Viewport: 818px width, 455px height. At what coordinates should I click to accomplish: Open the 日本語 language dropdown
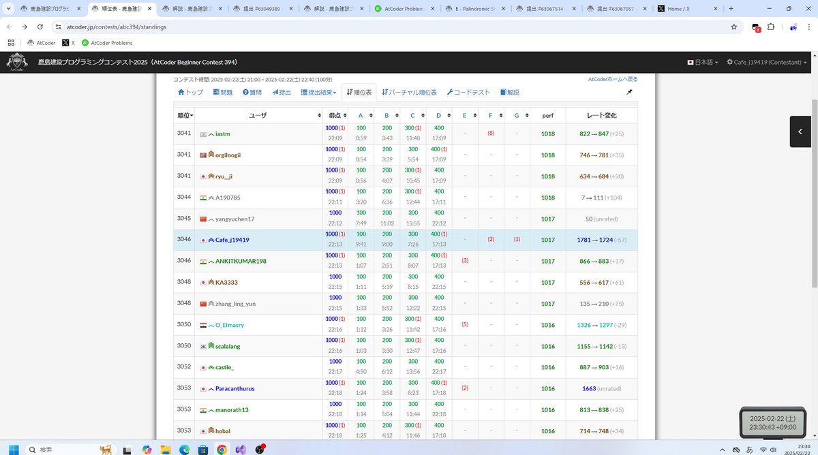702,62
